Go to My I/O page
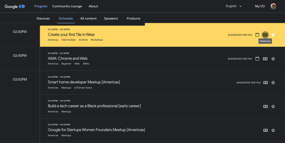Screen dimensions: 285x143 [x=260, y=6]
